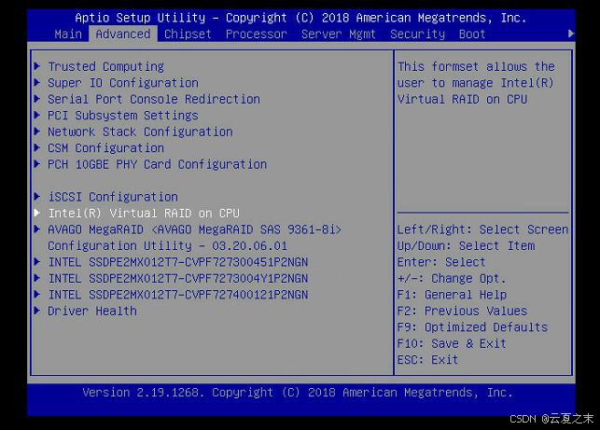Open Driver Health

click(91, 311)
